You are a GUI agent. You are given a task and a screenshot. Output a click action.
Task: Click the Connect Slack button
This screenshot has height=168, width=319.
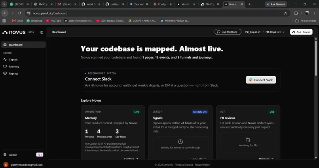261,80
